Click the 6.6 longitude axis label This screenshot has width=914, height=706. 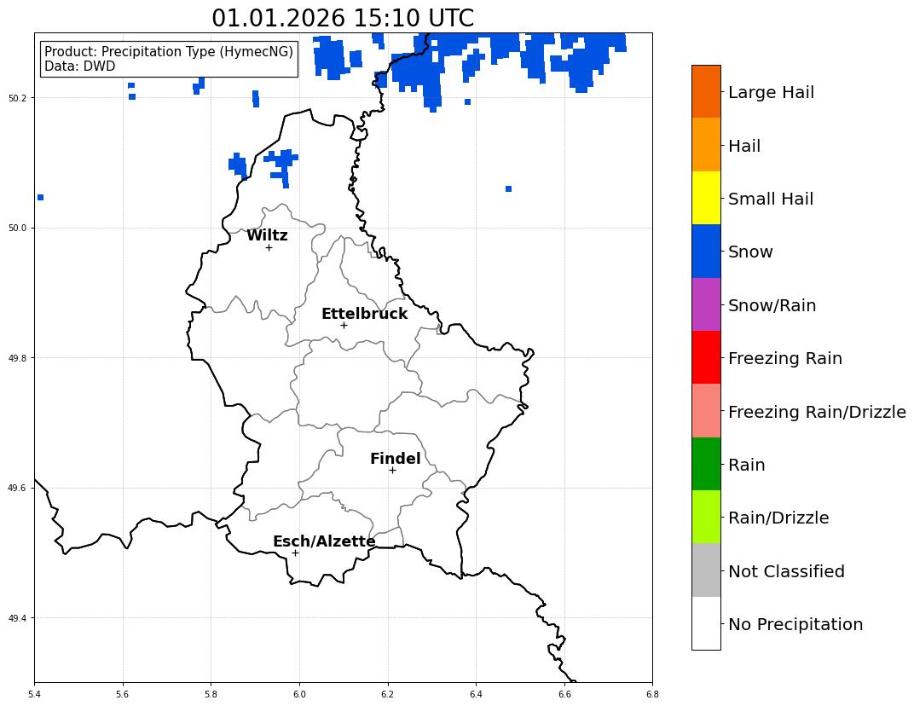[x=564, y=694]
